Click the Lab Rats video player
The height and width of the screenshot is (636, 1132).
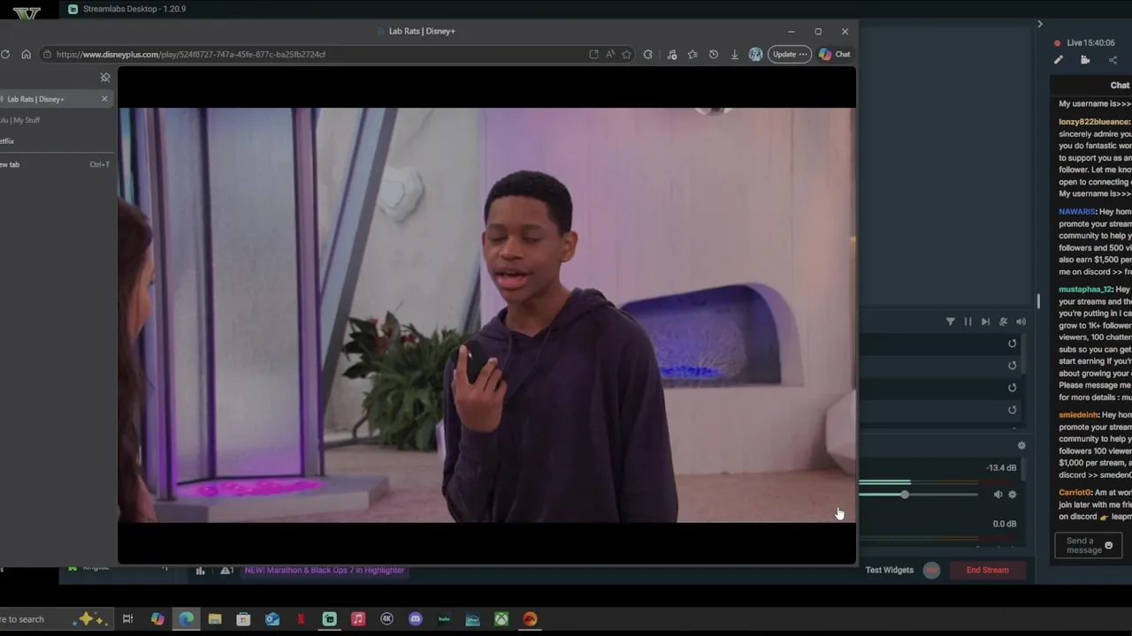click(x=486, y=315)
